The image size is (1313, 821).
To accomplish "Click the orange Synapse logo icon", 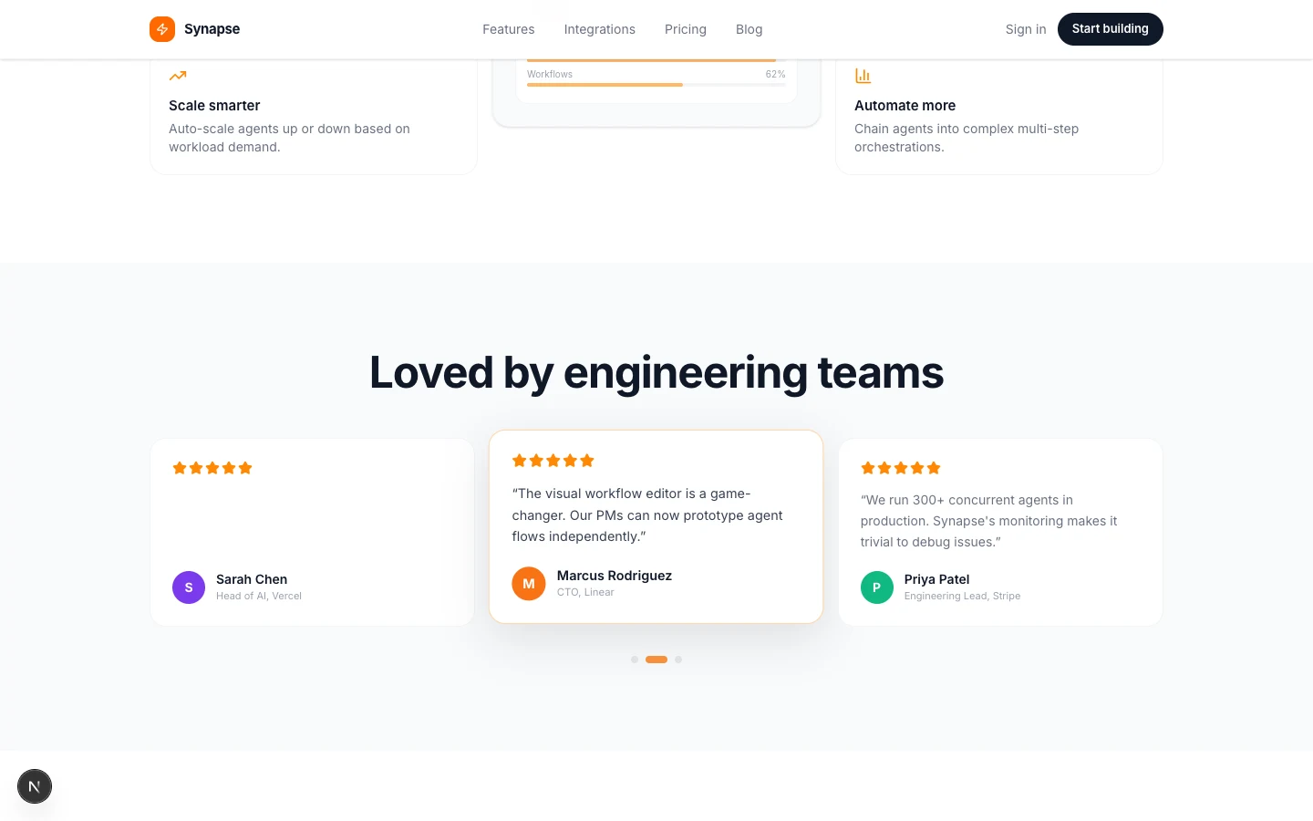I will point(162,29).
